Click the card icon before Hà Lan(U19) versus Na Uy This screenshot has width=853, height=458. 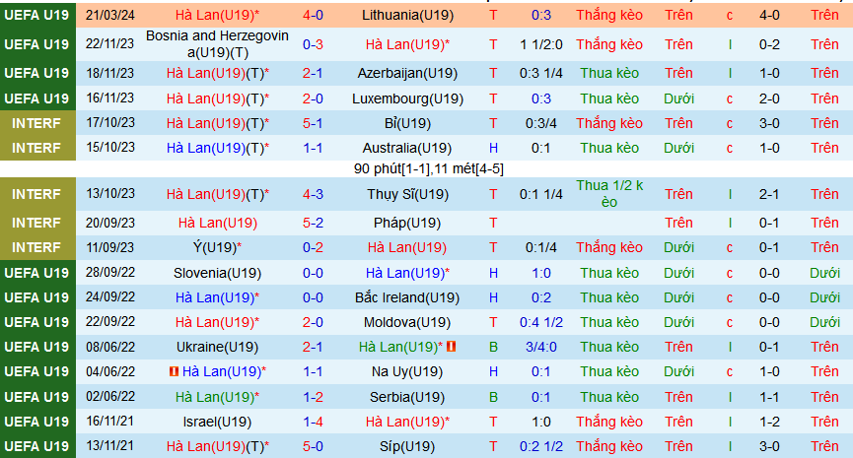(174, 371)
